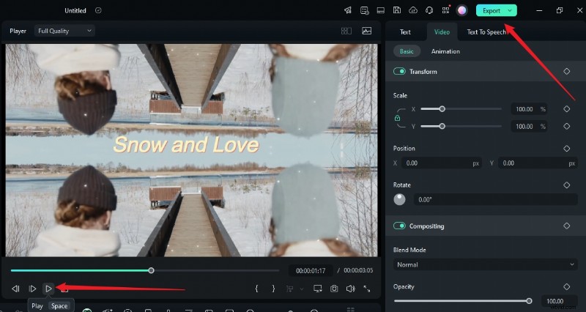Image resolution: width=586 pixels, height=312 pixels.
Task: Set mark in with the { icon
Action: click(x=256, y=289)
